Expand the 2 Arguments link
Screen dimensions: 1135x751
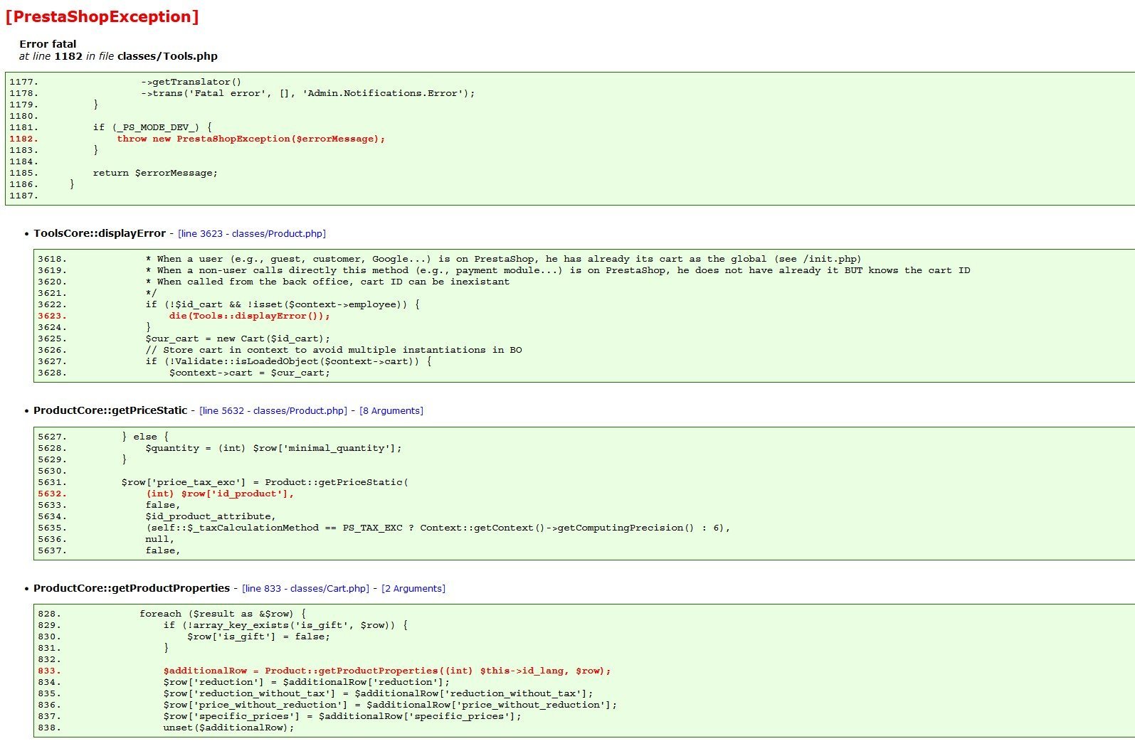[x=413, y=588]
